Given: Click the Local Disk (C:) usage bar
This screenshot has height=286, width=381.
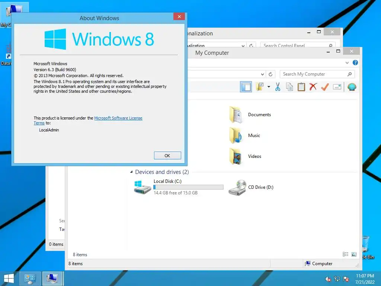Looking at the screenshot, I should pos(188,187).
